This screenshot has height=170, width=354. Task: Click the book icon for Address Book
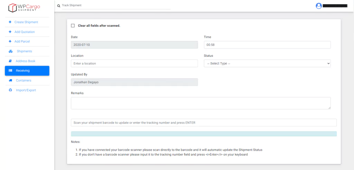[10, 61]
